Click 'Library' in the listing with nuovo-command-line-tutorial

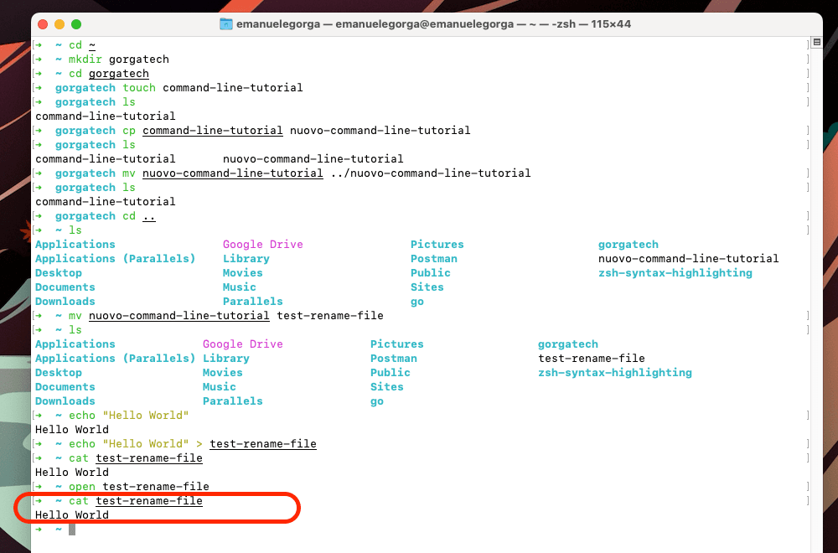[246, 259]
